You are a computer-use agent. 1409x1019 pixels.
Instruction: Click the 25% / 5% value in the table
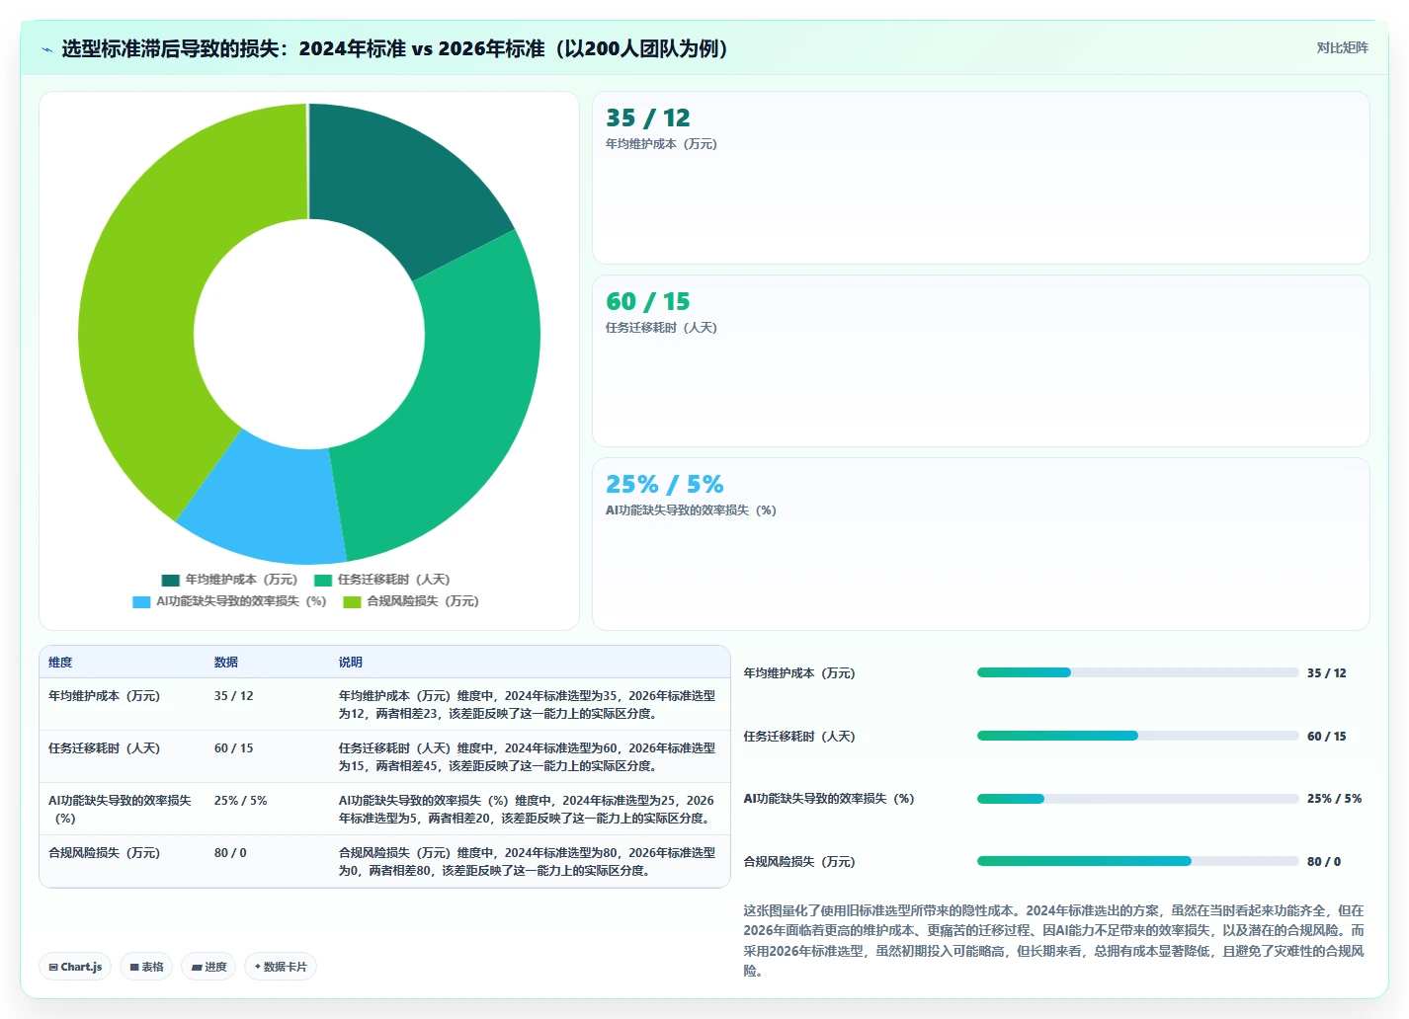coord(241,801)
